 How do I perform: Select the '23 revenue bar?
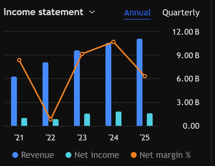tap(77, 88)
